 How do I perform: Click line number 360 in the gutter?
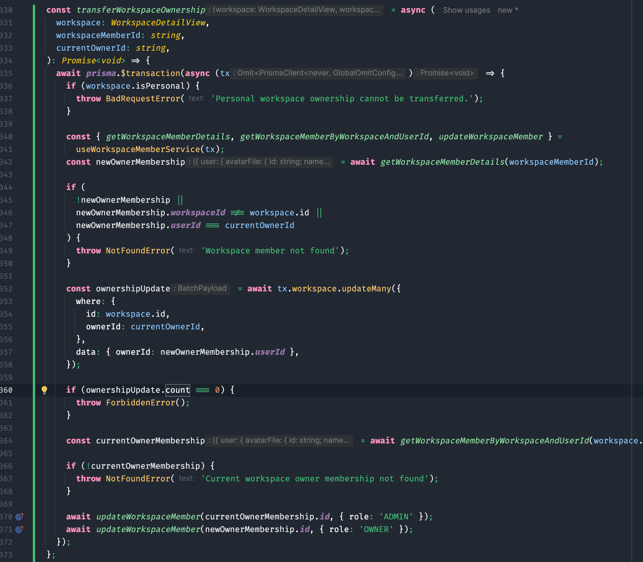pos(6,390)
